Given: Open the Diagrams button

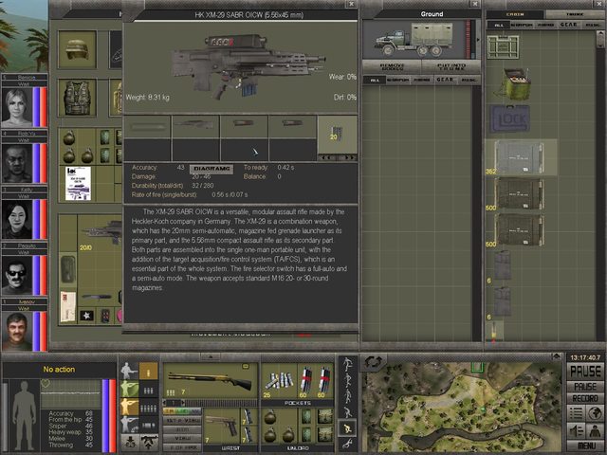Looking at the screenshot, I should coord(212,169).
